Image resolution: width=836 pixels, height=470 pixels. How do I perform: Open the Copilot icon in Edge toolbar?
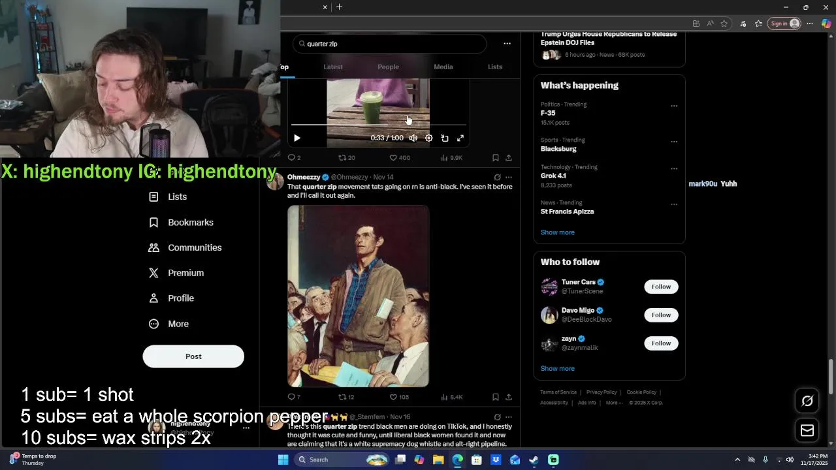(x=826, y=23)
